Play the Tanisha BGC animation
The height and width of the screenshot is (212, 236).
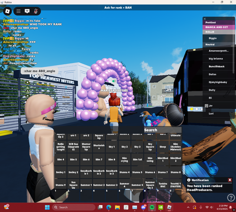[163, 184]
